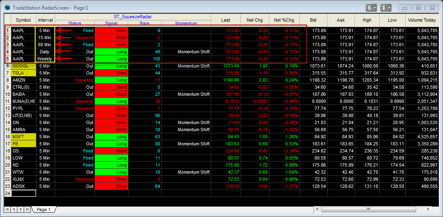Click the Momentum Shift cell for WTW
The height and width of the screenshot is (217, 443).
pyautogui.click(x=186, y=172)
